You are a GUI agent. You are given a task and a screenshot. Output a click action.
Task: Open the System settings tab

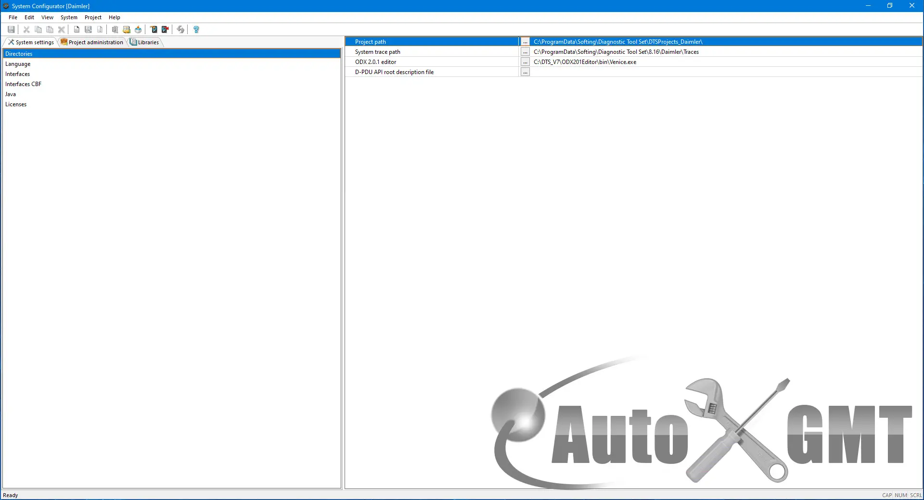point(31,42)
